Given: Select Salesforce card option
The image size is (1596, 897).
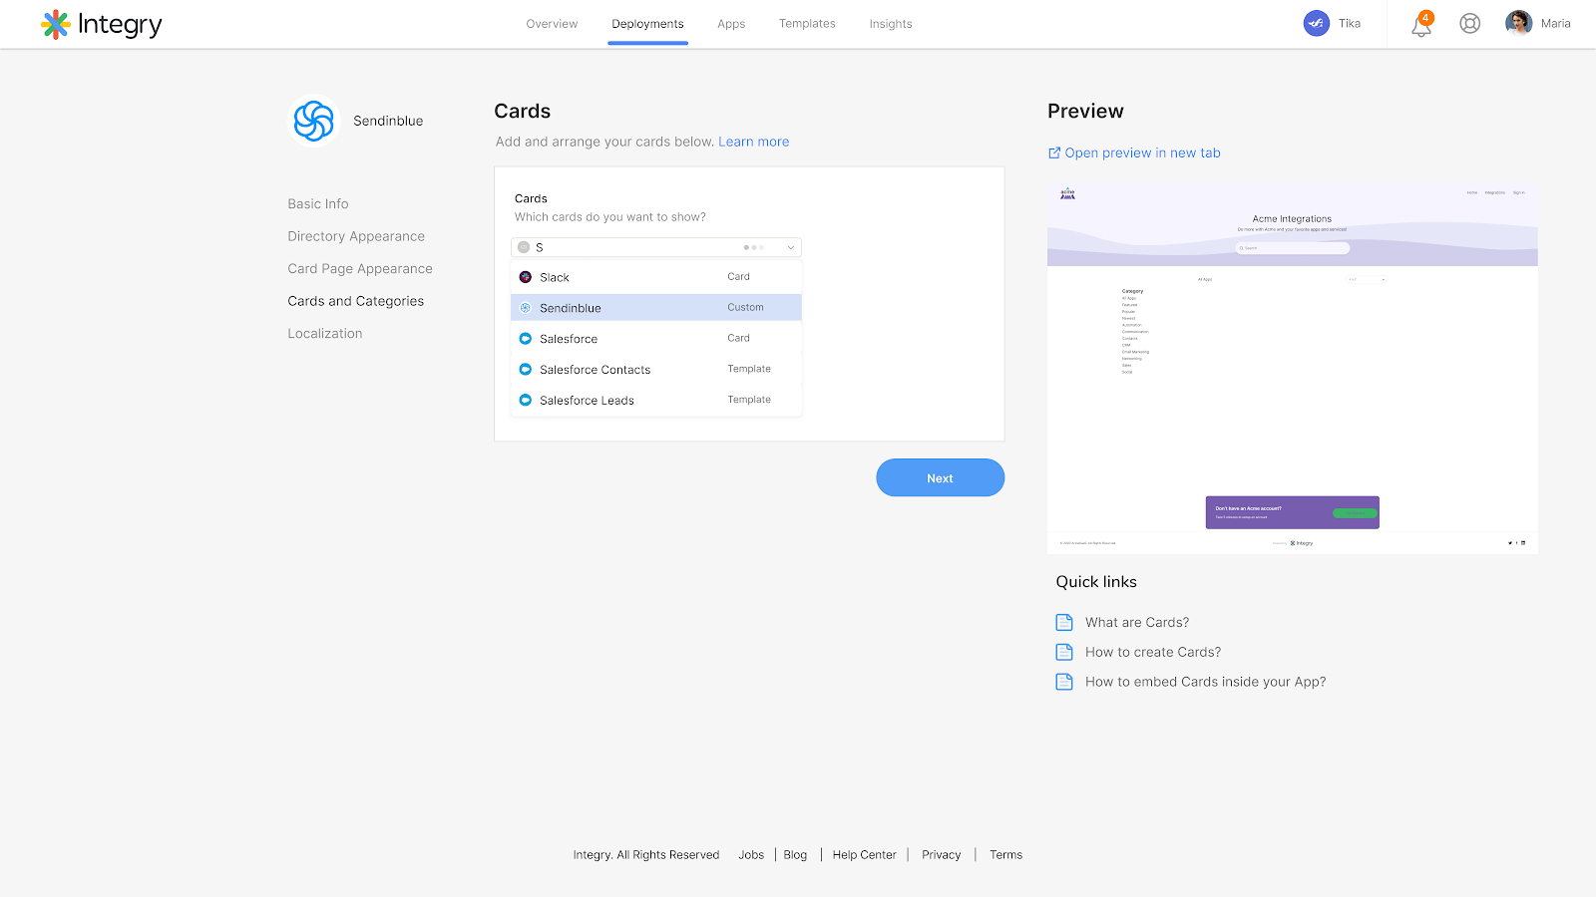Looking at the screenshot, I should (x=656, y=339).
